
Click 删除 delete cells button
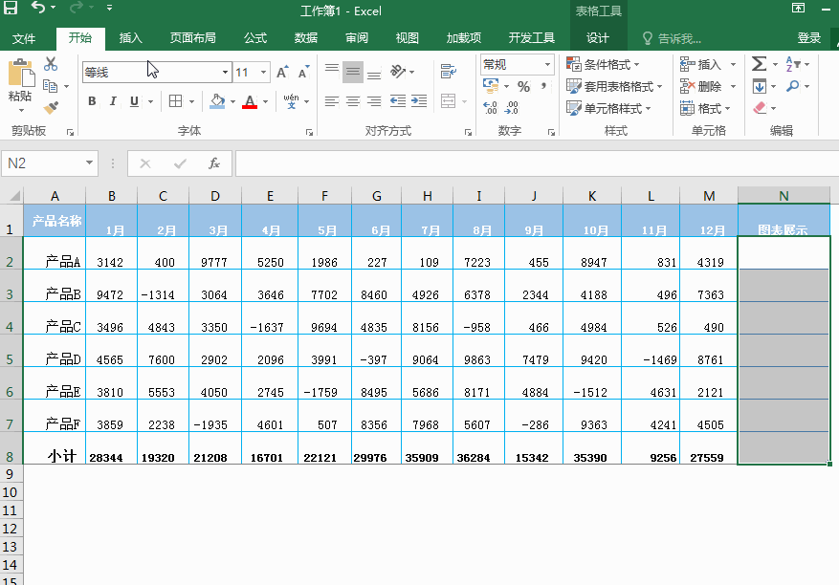pos(701,87)
